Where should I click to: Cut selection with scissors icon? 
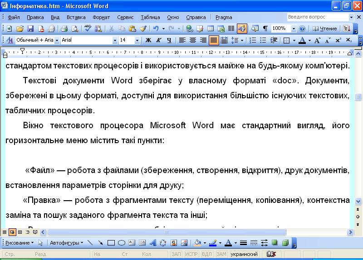pyautogui.click(x=111, y=29)
